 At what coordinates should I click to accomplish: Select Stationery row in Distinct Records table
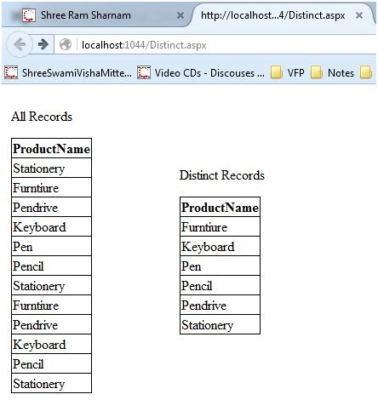pos(220,324)
